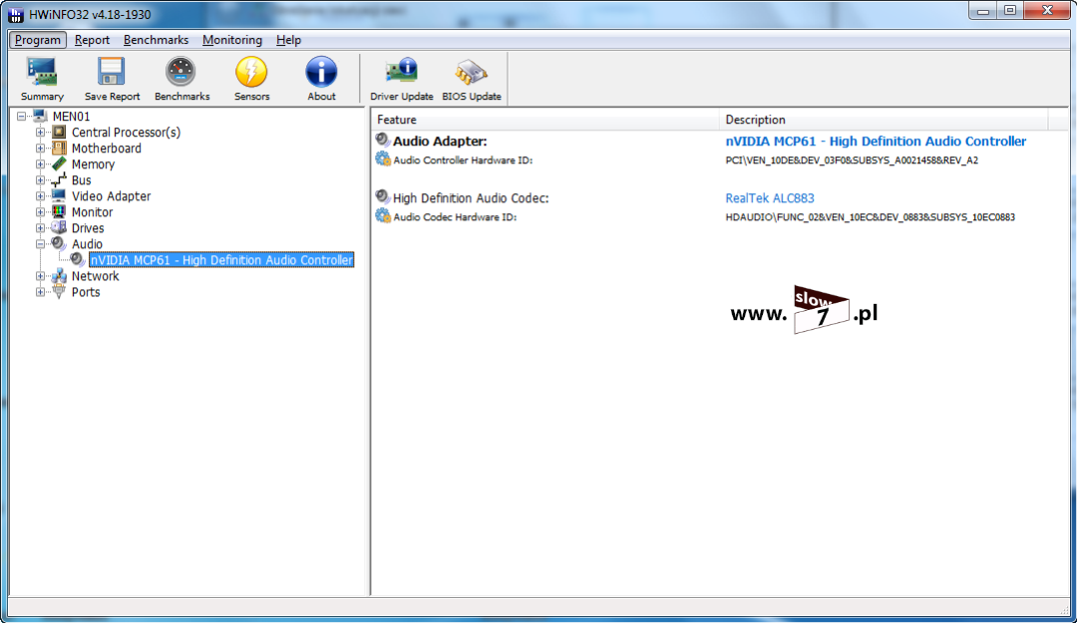Expand the Motherboard node
The width and height of the screenshot is (1077, 623).
[40, 148]
